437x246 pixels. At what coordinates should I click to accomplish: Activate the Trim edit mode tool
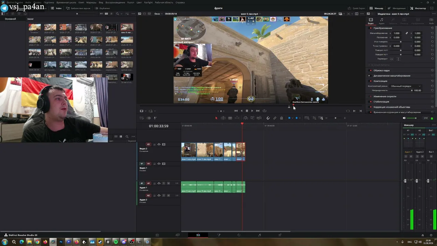(x=223, y=118)
